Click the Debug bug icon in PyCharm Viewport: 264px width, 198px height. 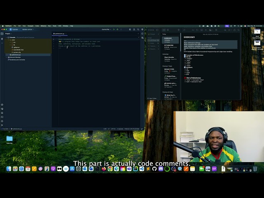(x=118, y=29)
